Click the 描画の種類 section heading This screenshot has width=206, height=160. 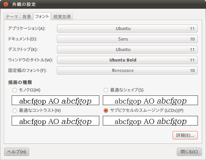click(20, 82)
